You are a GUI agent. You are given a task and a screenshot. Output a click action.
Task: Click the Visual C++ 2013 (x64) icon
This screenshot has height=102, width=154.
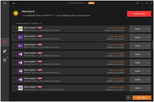tap(20, 71)
